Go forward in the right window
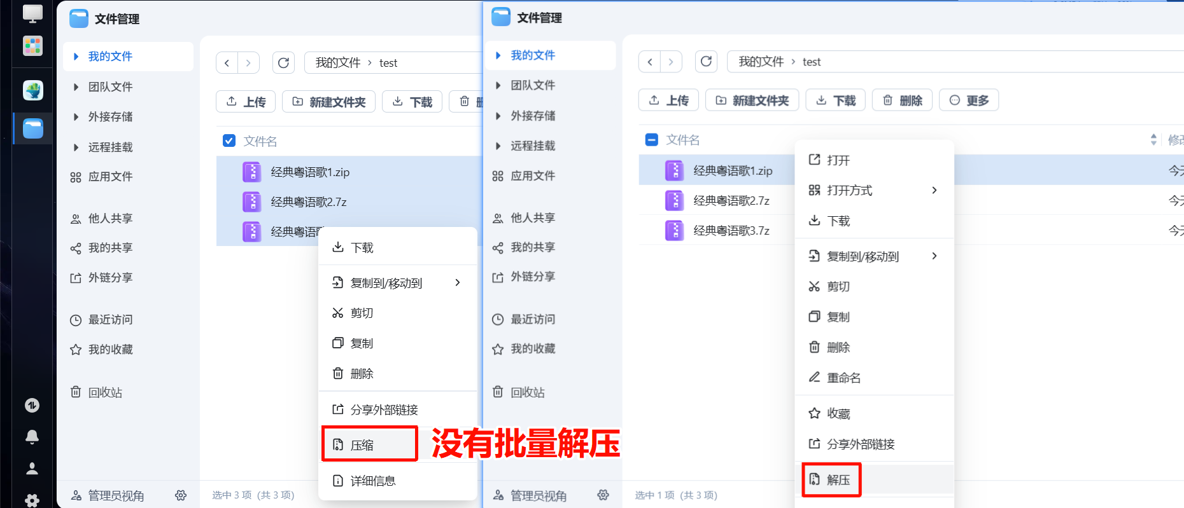 tap(671, 62)
